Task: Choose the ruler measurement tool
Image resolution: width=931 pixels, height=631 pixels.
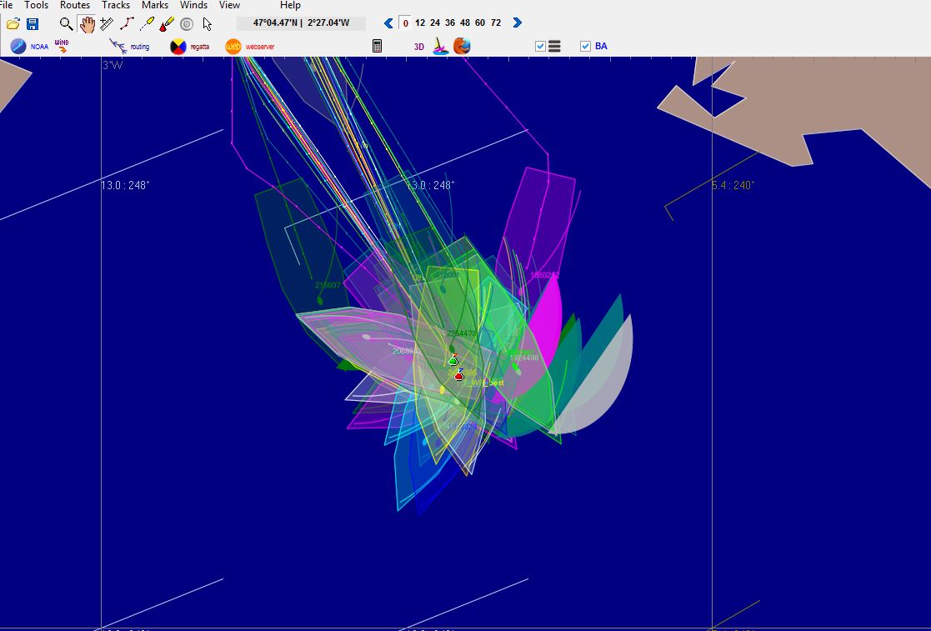Action: [x=107, y=23]
